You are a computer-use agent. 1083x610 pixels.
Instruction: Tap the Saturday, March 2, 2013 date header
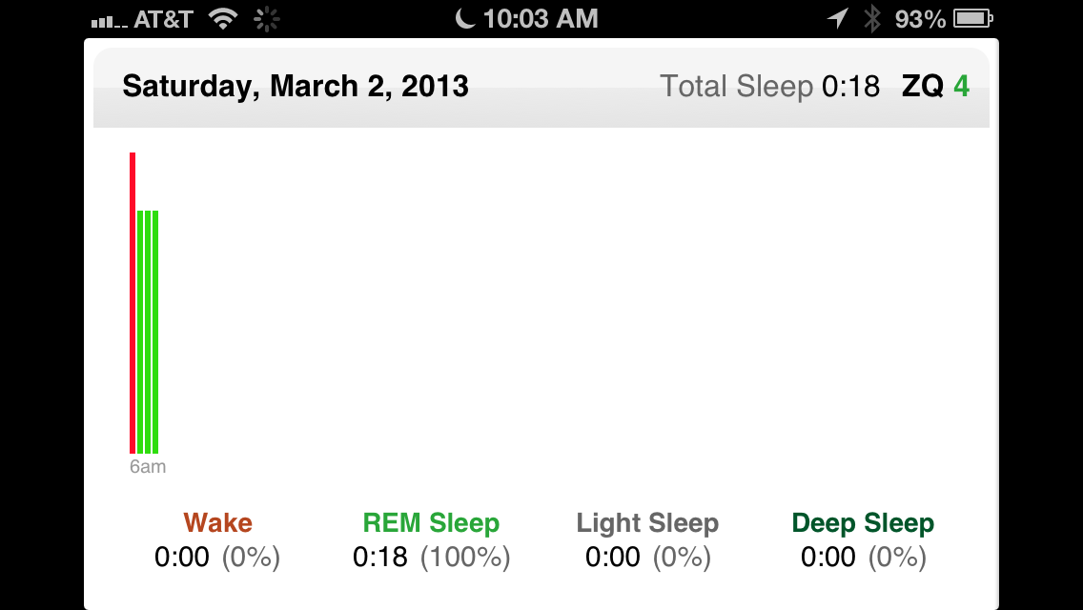(x=296, y=87)
